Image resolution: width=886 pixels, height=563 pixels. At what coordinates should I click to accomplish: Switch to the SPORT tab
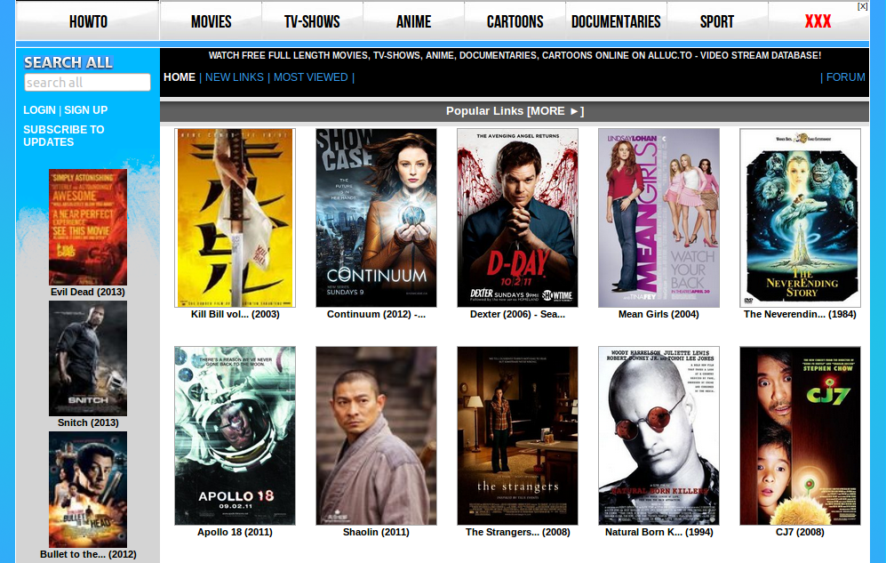point(717,21)
